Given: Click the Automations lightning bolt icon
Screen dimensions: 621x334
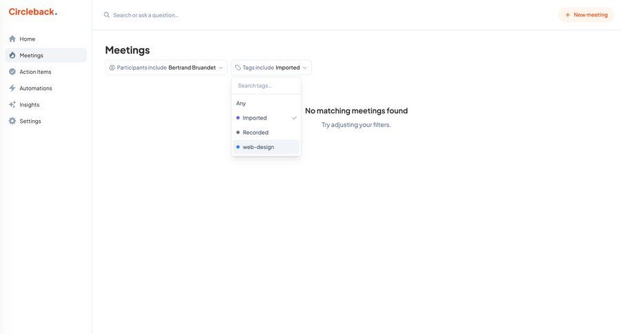Looking at the screenshot, I should point(12,88).
